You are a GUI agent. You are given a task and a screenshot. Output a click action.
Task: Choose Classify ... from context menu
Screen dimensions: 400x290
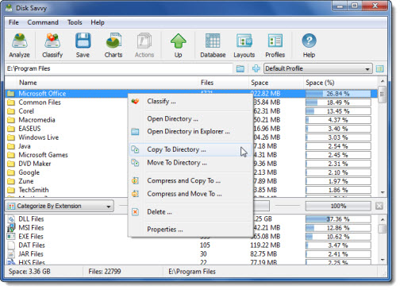click(x=190, y=102)
